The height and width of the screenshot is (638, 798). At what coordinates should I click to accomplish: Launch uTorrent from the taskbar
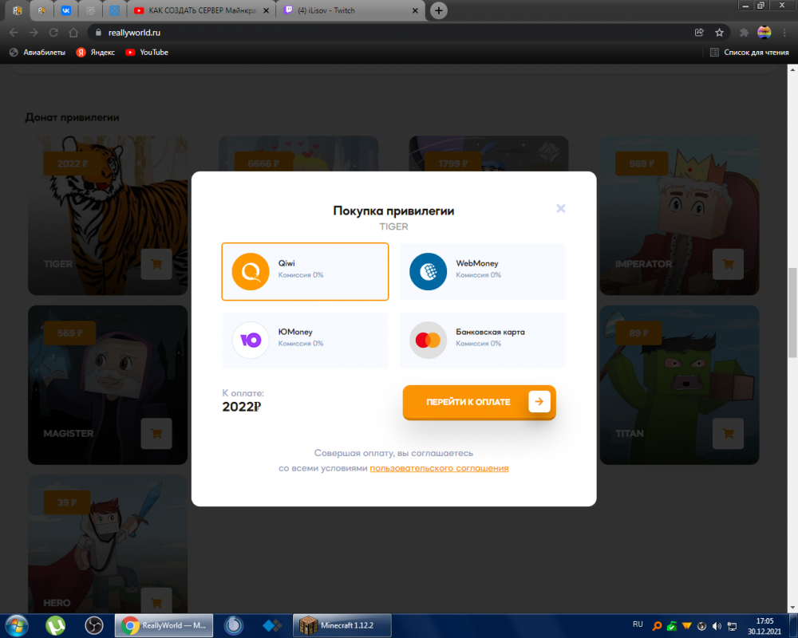(x=56, y=625)
